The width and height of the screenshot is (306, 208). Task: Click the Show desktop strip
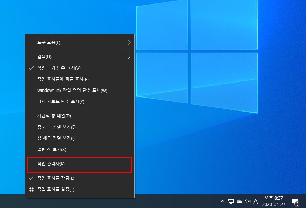pyautogui.click(x=305, y=201)
